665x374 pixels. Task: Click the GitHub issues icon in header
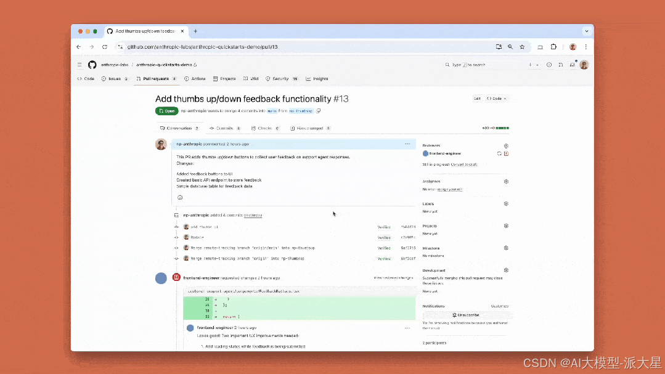click(549, 65)
